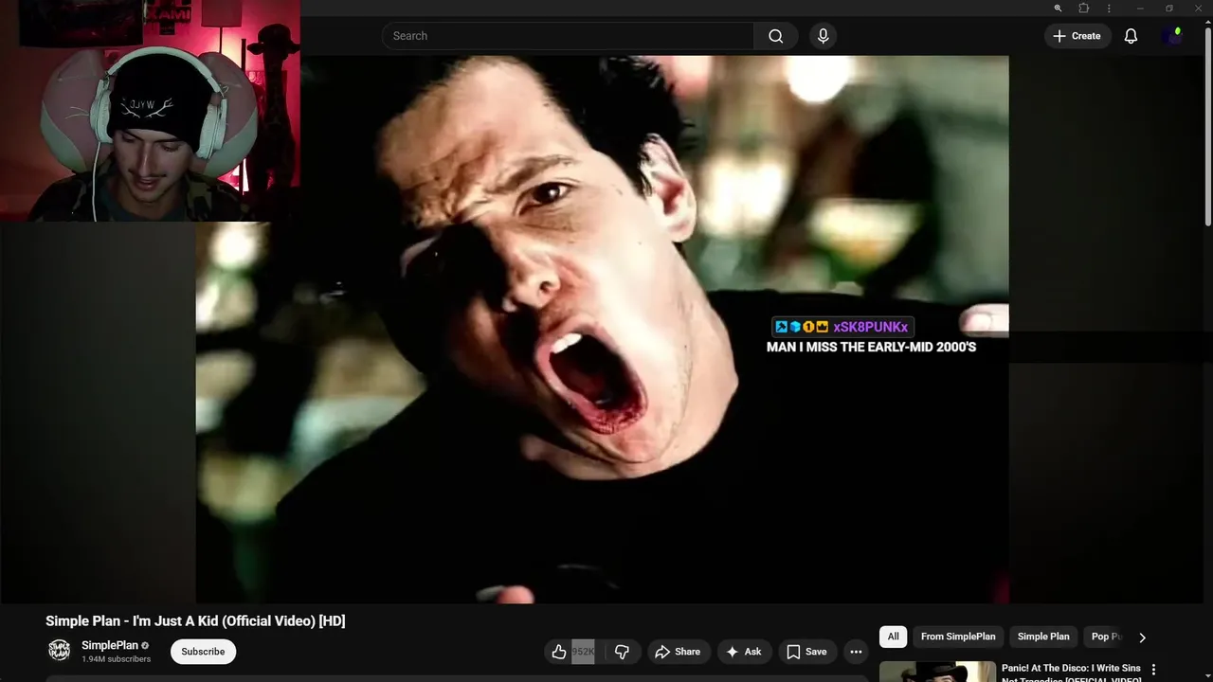1213x682 pixels.
Task: Open Panic! At The Disco: I Write Sins title
Action: pos(1071,672)
